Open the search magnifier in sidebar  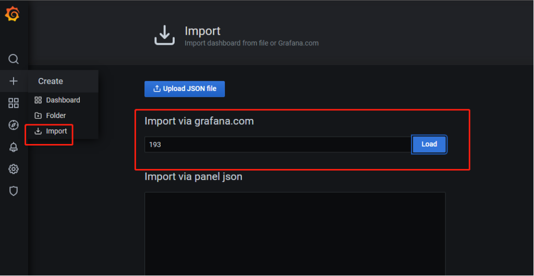13,59
